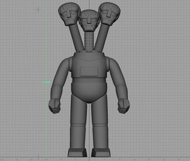The width and height of the screenshot is (190, 161).
Task: Select the head on the viewer's left
Action: pyautogui.click(x=69, y=14)
